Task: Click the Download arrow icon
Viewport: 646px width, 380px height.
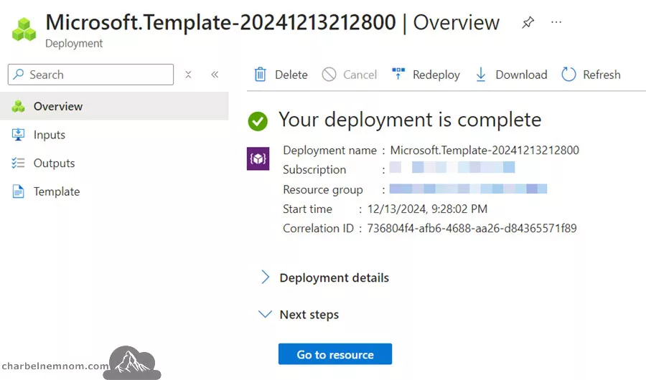Action: click(x=481, y=75)
